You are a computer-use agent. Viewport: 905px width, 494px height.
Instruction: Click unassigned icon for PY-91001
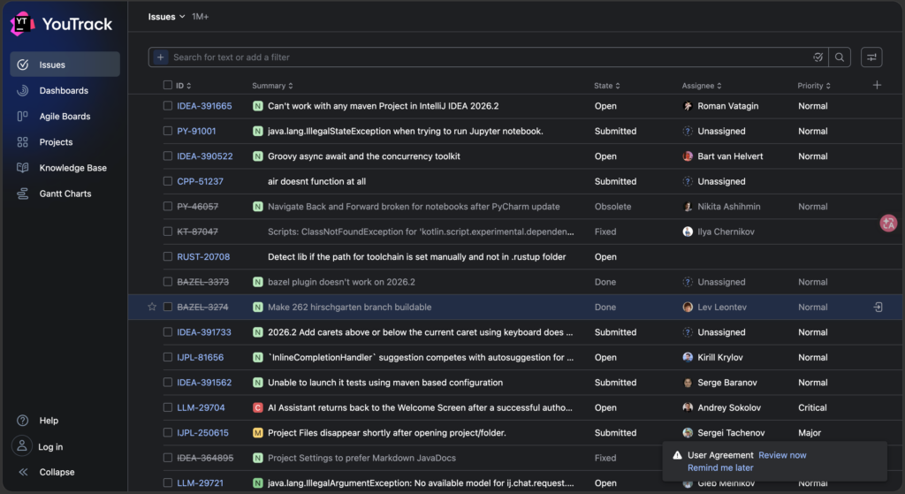coord(688,131)
